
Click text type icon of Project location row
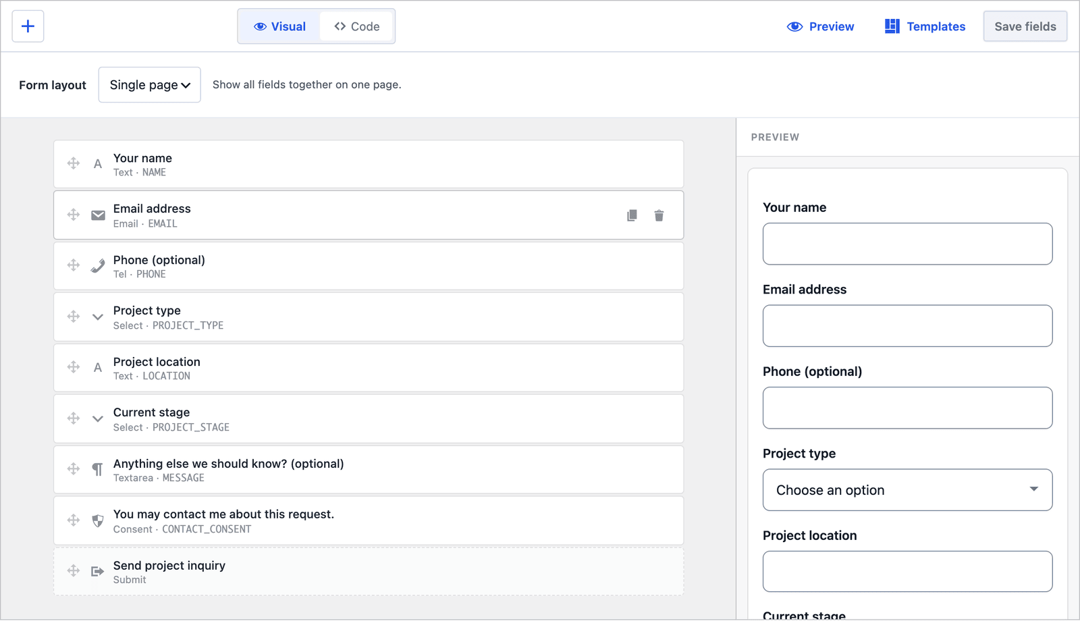pos(98,368)
